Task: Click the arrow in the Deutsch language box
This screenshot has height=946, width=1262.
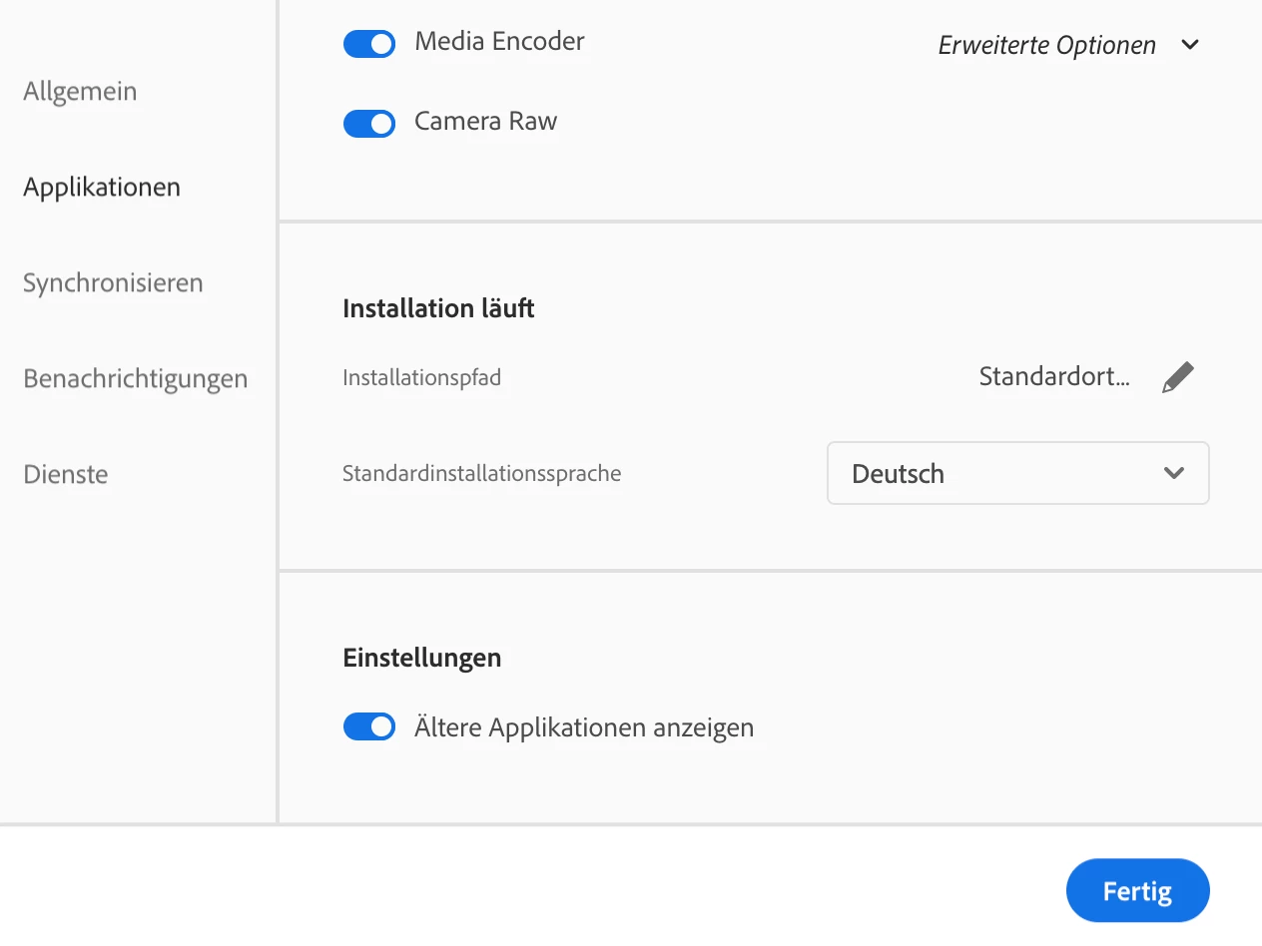Action: coord(1174,473)
